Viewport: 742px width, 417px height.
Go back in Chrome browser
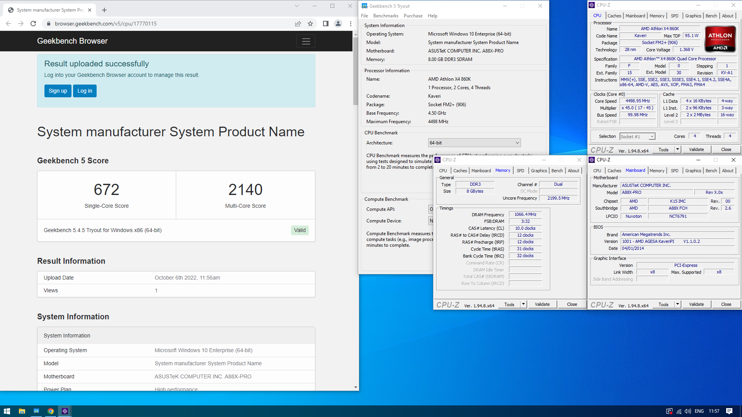pyautogui.click(x=9, y=24)
